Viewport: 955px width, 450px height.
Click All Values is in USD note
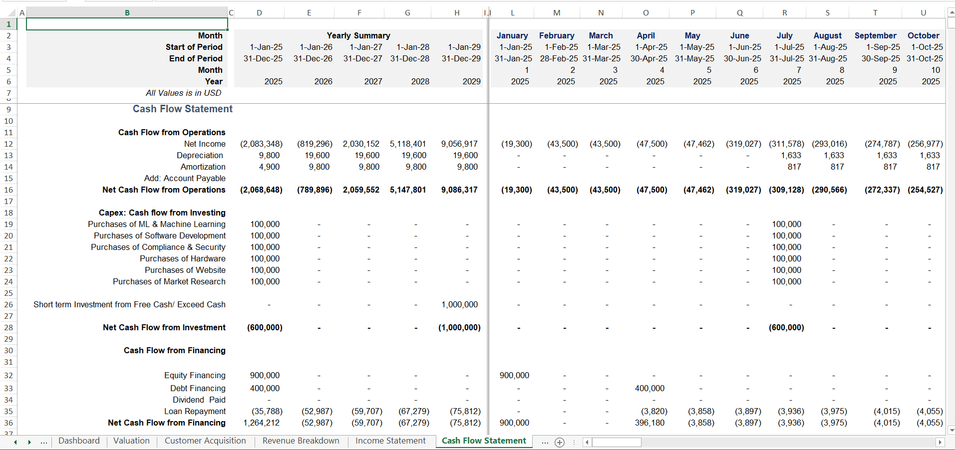[183, 93]
